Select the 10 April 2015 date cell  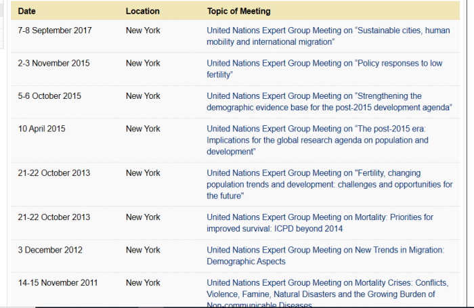click(42, 129)
